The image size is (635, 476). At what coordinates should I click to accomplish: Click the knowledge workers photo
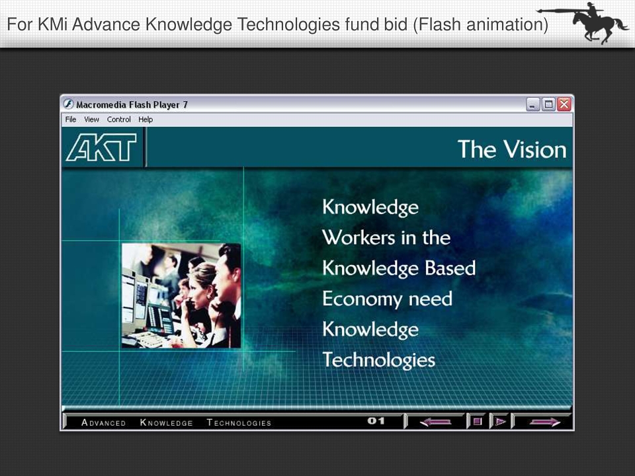pyautogui.click(x=181, y=296)
